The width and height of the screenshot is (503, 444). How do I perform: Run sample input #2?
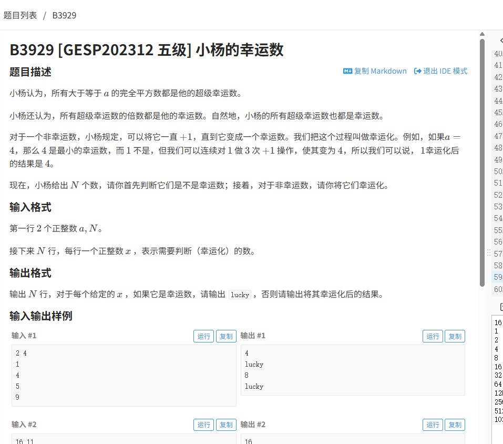203,425
